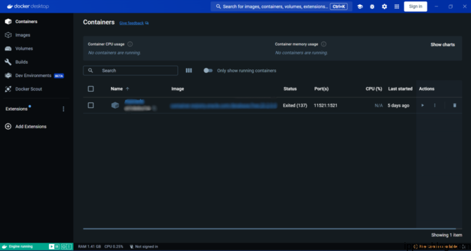The height and width of the screenshot is (251, 471).
Task: Click the magnifier icon in the containers Search box
Action: pos(91,71)
